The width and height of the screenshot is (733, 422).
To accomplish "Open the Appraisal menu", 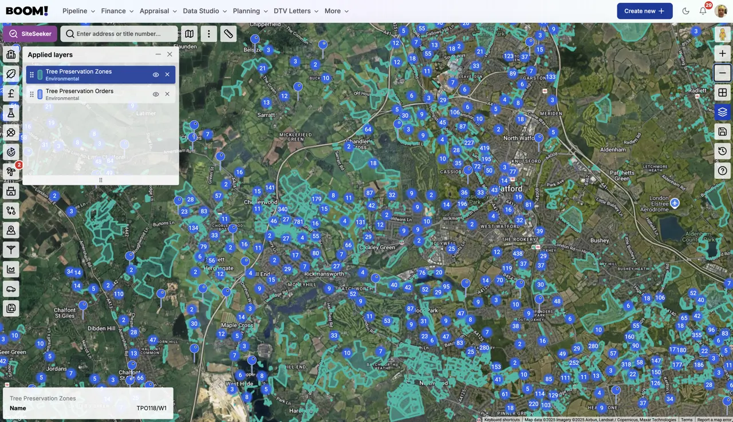I will (x=158, y=11).
